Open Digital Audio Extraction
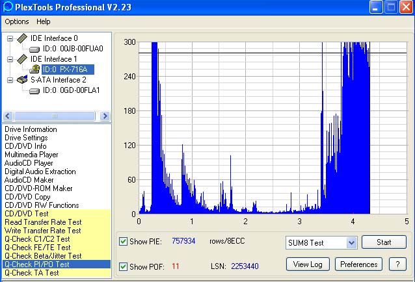This screenshot has width=415, height=282. [x=40, y=172]
